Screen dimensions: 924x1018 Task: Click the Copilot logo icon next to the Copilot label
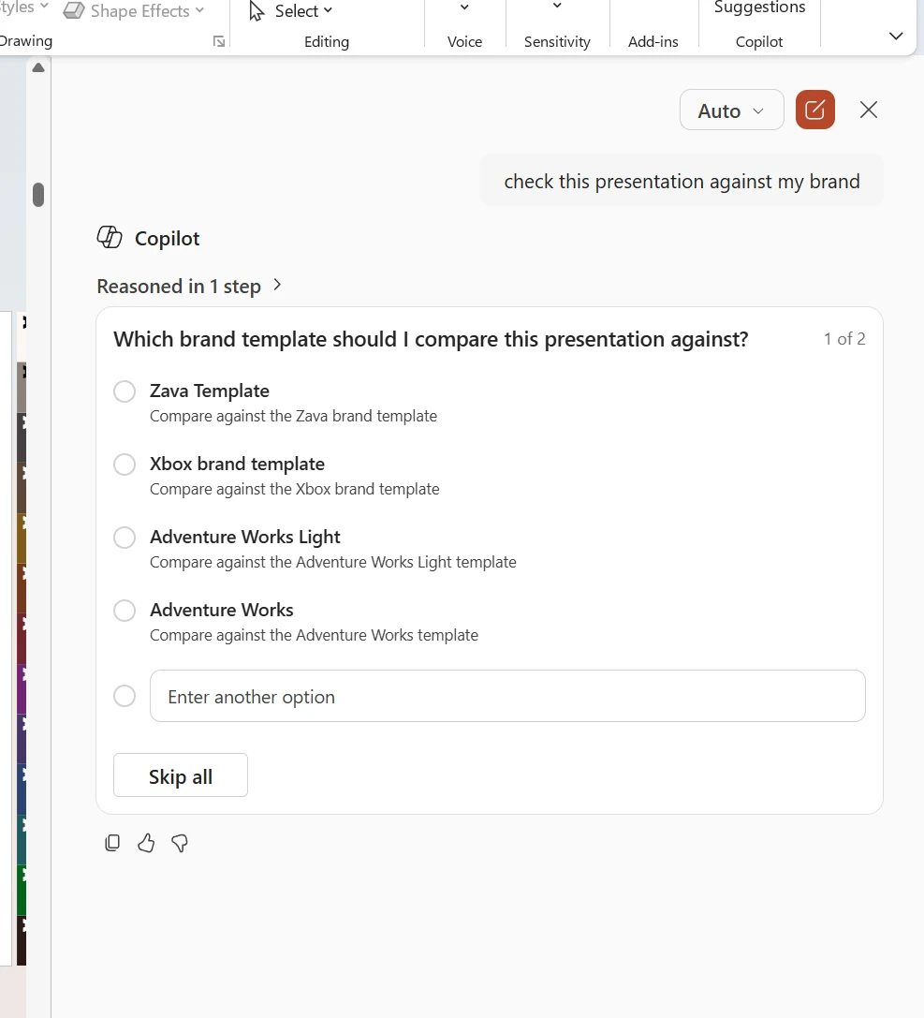click(x=109, y=238)
